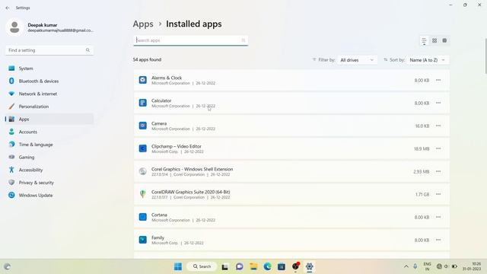The image size is (487, 274).
Task: Open System settings
Action: coord(49,68)
